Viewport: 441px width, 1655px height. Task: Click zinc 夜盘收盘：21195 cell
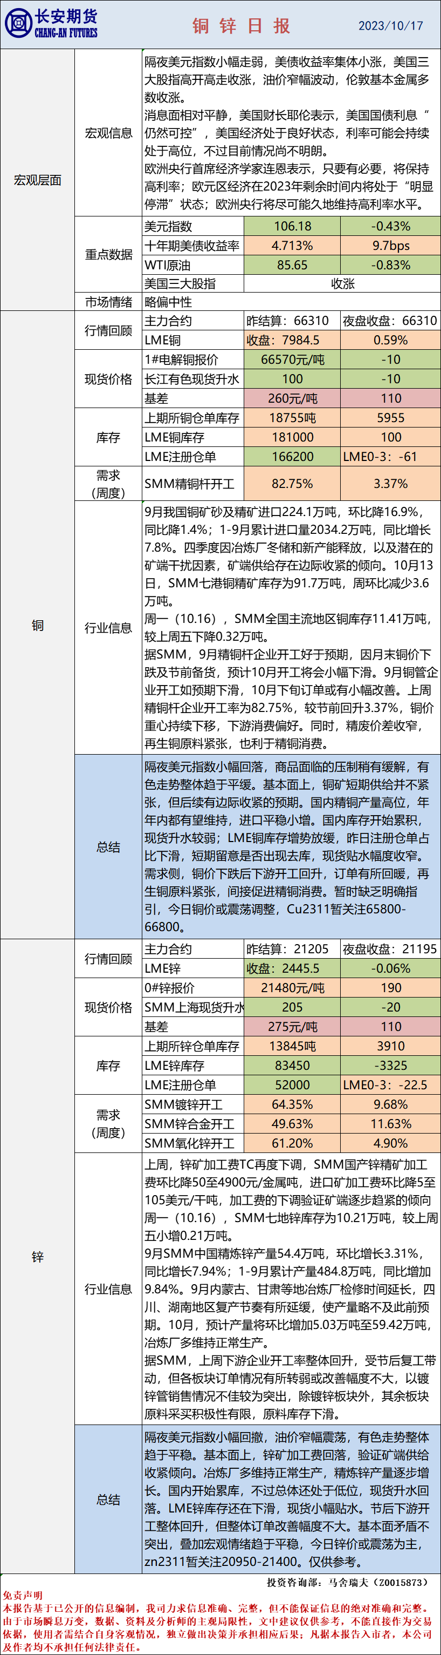tap(390, 948)
